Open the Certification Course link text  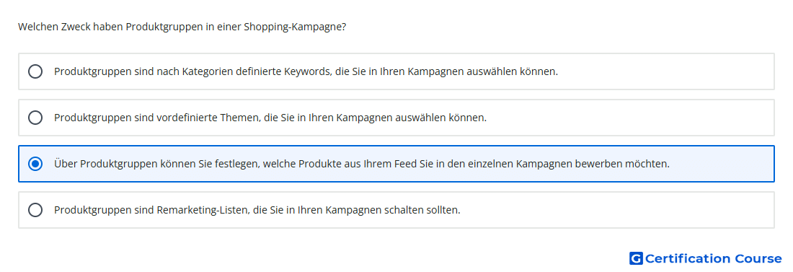tap(713, 258)
